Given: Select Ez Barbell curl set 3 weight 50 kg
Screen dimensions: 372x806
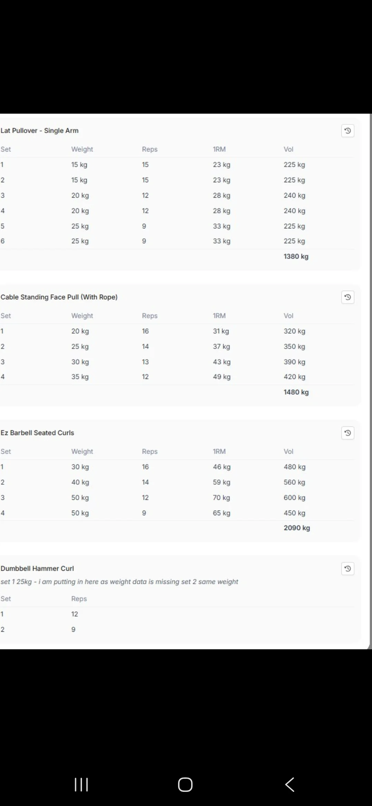Looking at the screenshot, I should (x=80, y=497).
